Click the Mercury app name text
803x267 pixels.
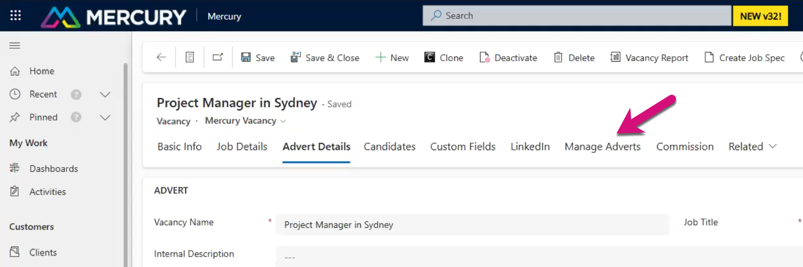(224, 16)
